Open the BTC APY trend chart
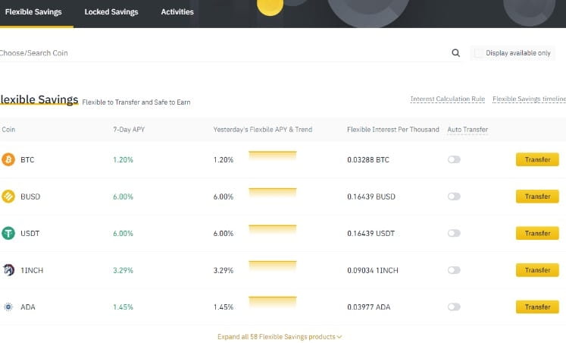This screenshot has height=343, width=566. (272, 160)
